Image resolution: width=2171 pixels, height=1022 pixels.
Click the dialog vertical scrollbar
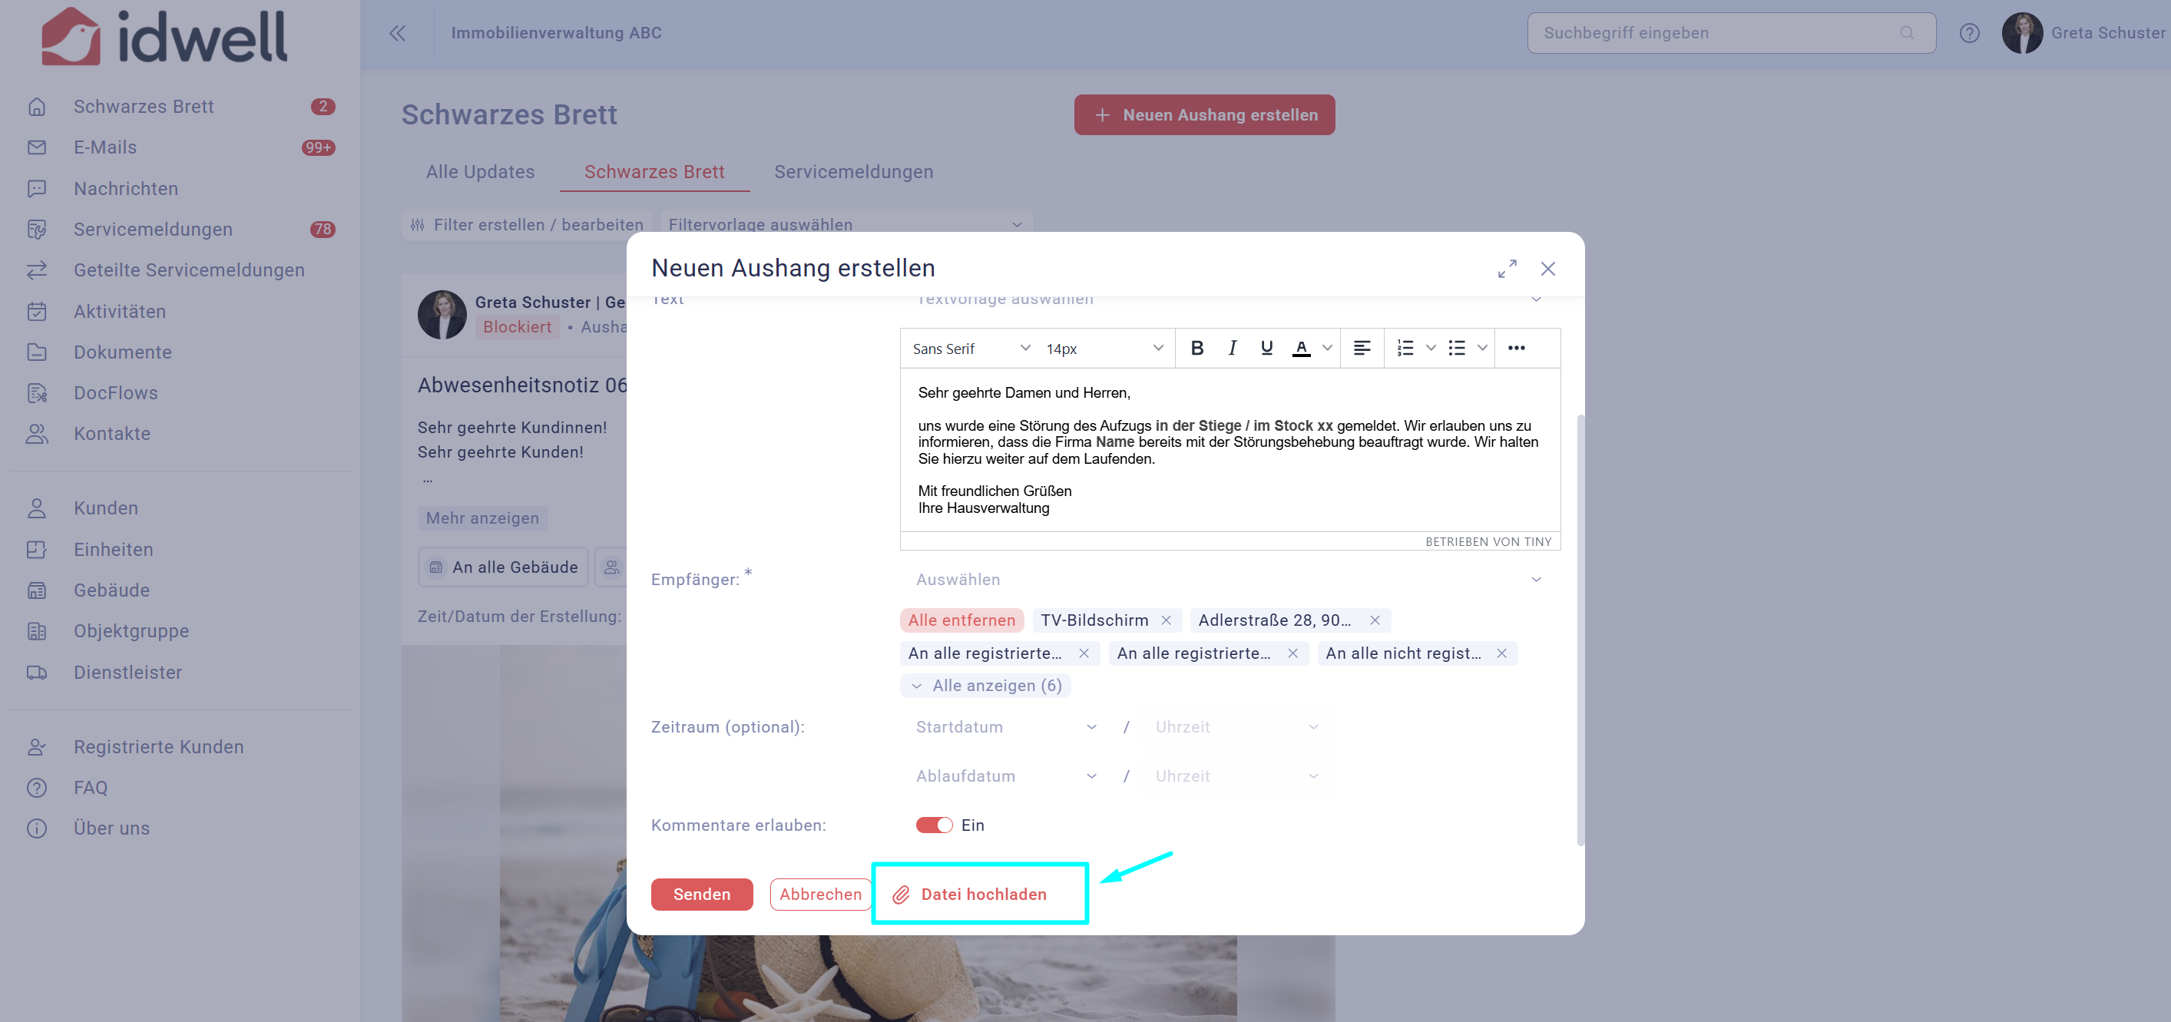pos(1580,630)
